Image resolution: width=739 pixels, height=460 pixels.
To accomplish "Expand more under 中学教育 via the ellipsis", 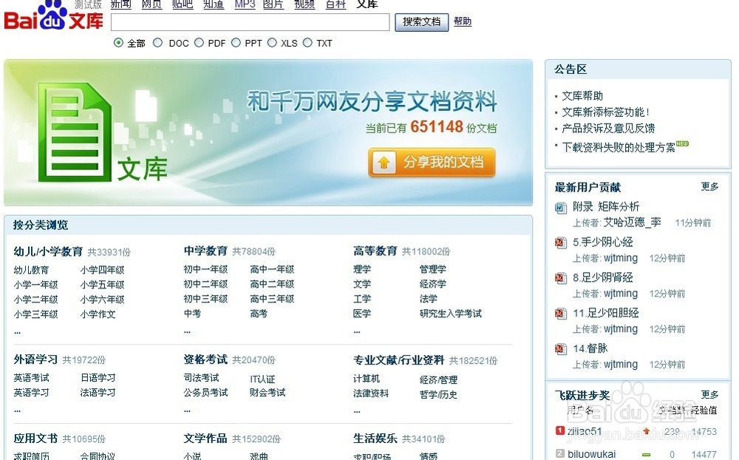I will point(187,332).
